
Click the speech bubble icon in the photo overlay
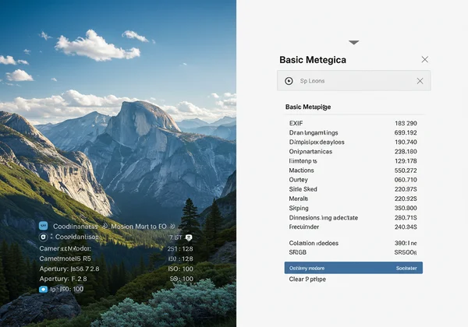[189, 237]
